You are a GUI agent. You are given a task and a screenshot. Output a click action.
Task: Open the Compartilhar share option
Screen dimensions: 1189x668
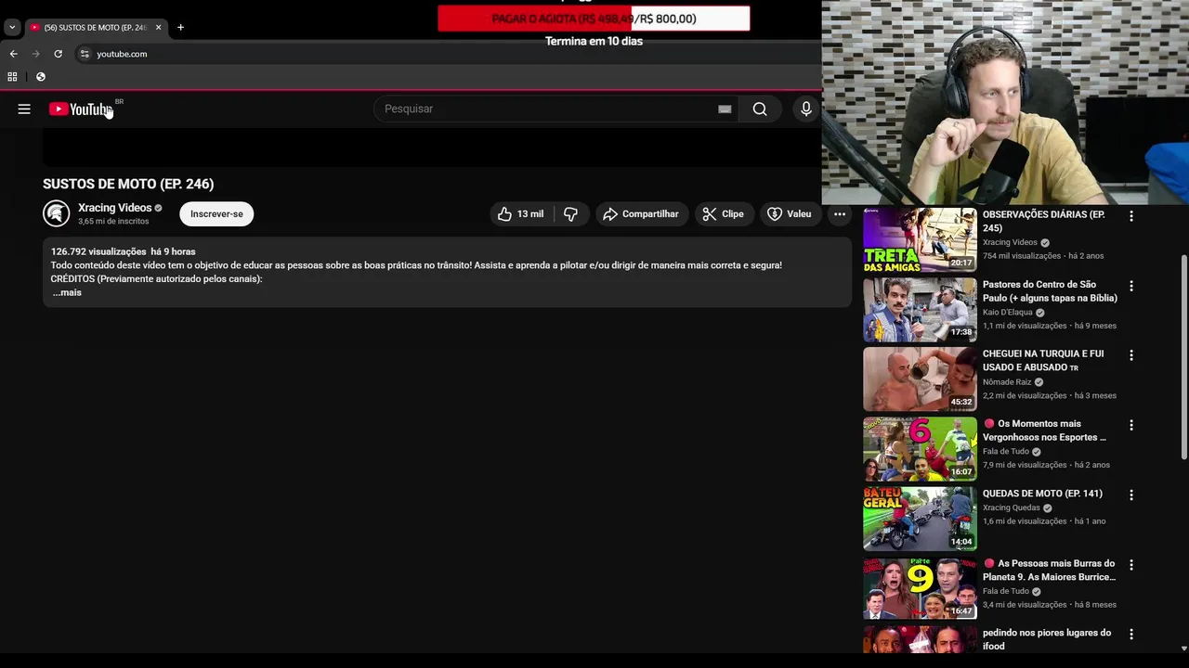[642, 214]
